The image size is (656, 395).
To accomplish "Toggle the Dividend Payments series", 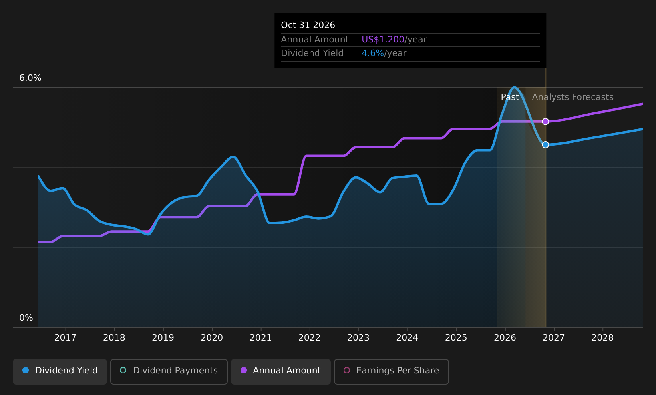I will pos(169,371).
